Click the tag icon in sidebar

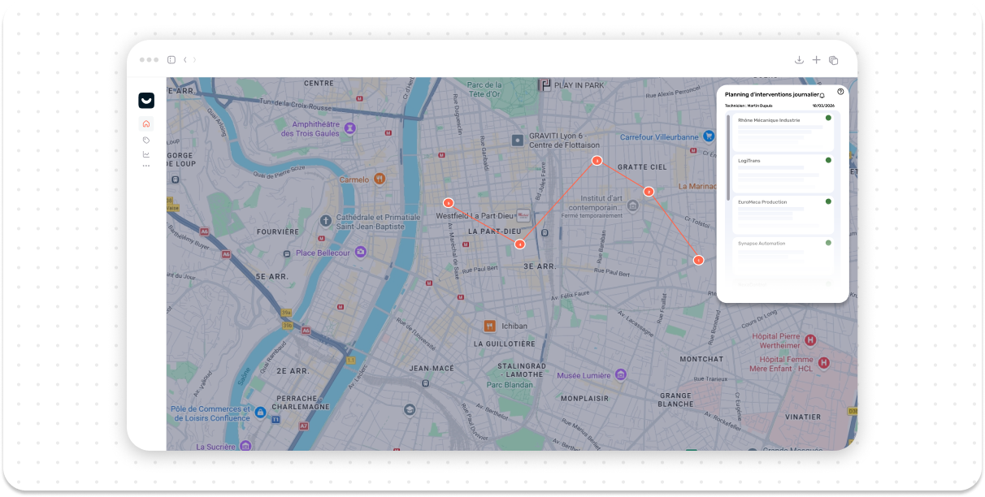146,140
